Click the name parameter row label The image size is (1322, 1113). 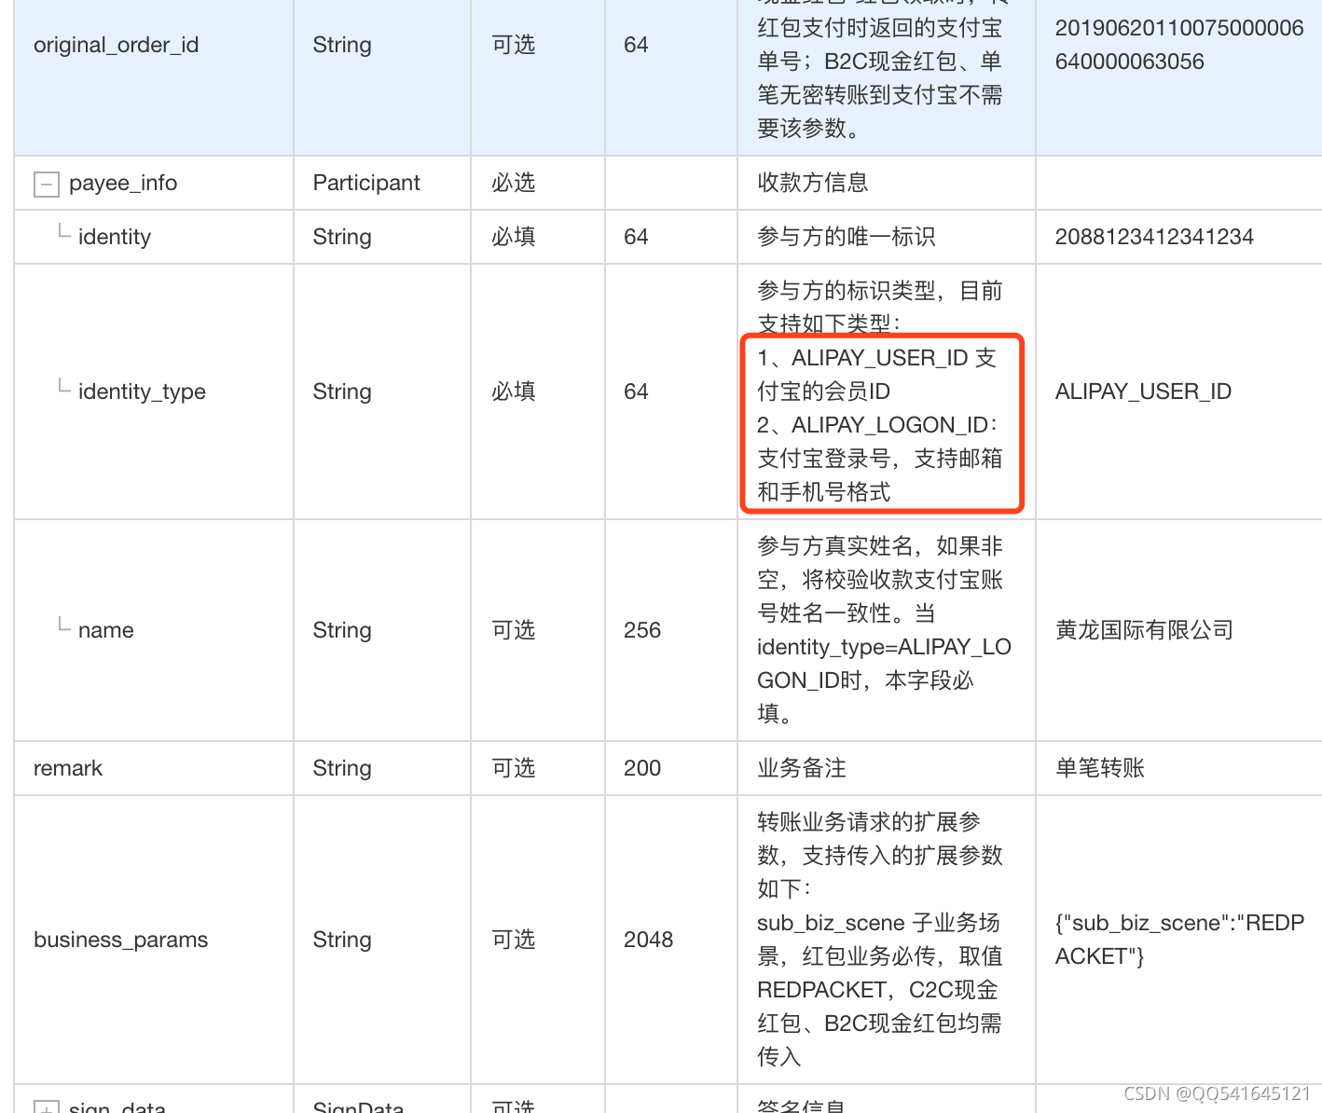pos(106,630)
